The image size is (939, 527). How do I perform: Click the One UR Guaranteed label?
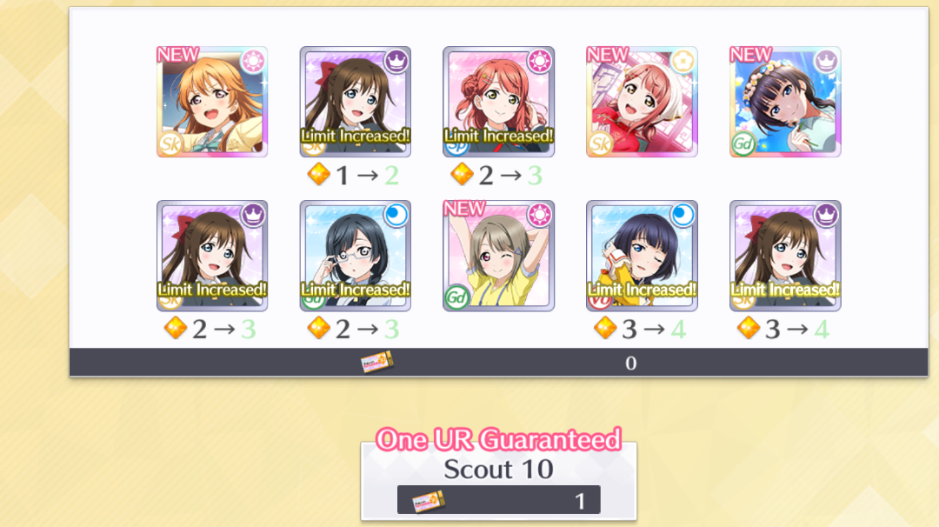(x=498, y=439)
